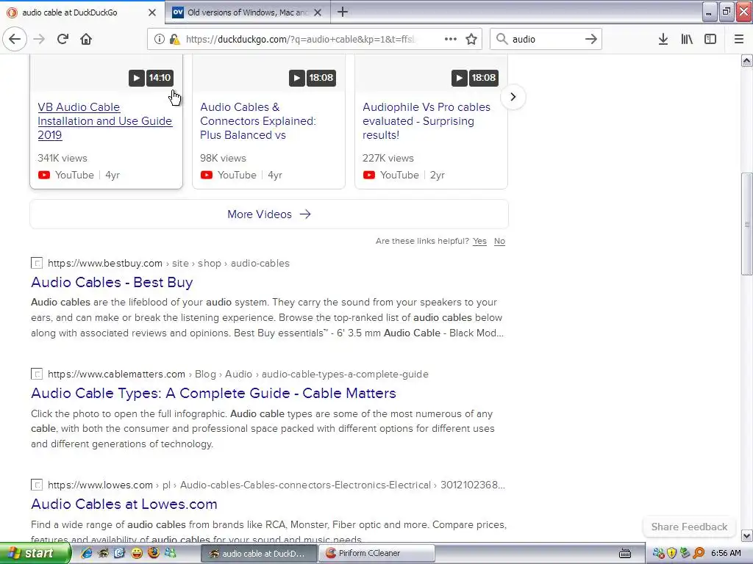Click the Best Buy result favicon

coord(37,263)
